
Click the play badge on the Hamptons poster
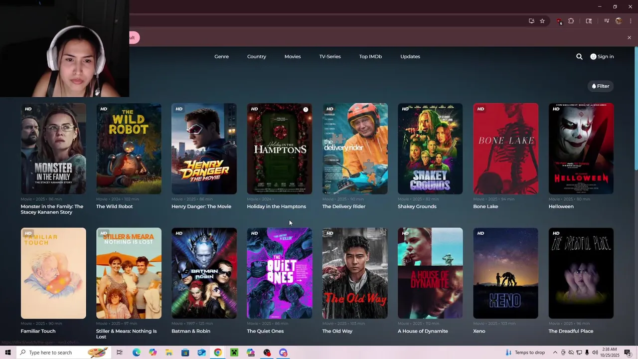(x=306, y=110)
